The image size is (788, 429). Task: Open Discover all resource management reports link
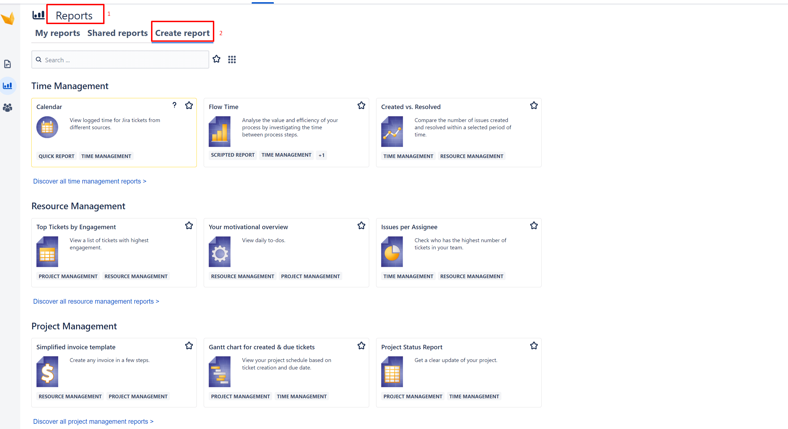tap(96, 301)
